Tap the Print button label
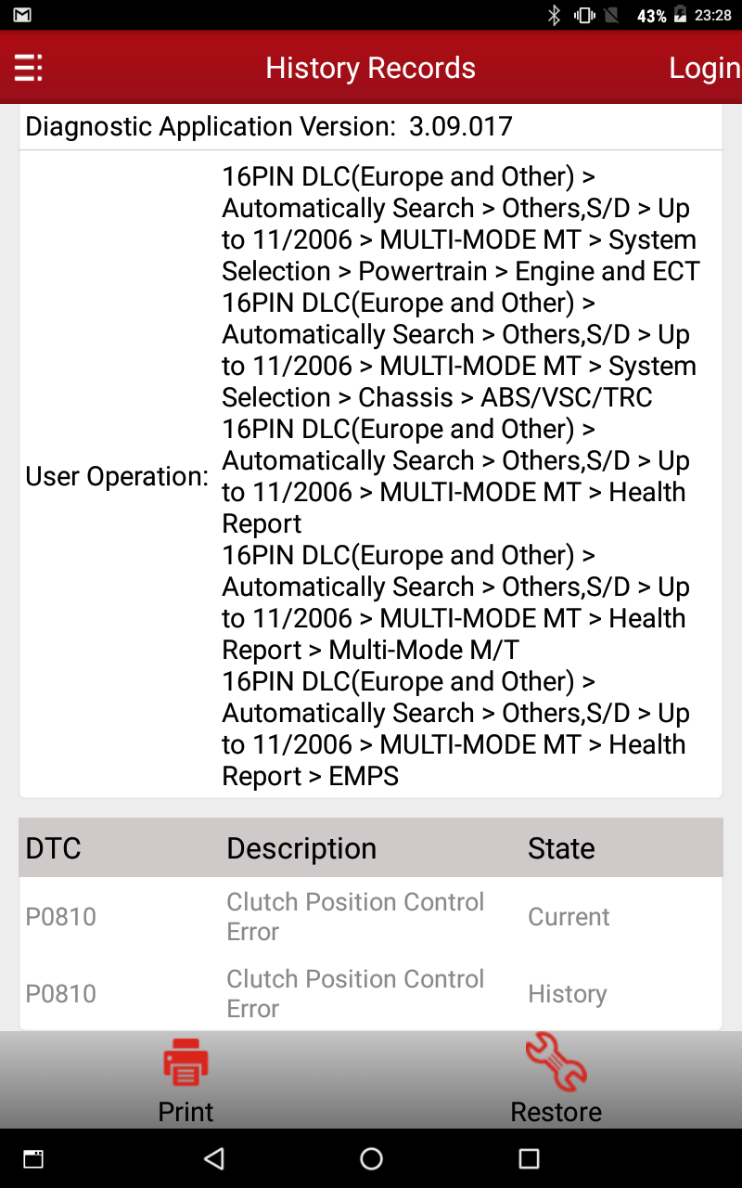This screenshot has height=1188, width=742. coord(185,1111)
